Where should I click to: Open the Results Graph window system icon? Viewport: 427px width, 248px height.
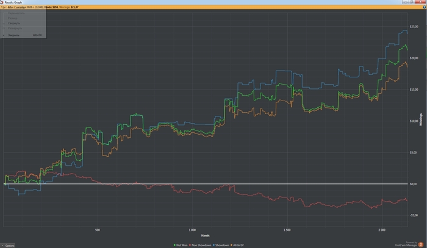point(2,2)
